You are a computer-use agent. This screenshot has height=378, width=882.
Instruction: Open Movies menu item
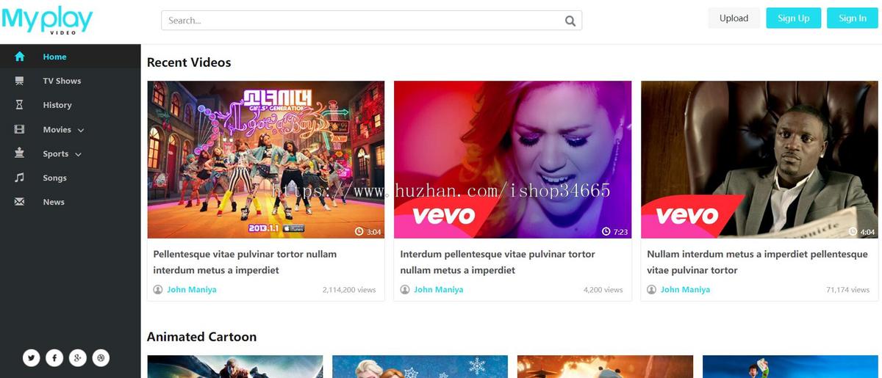click(x=57, y=129)
